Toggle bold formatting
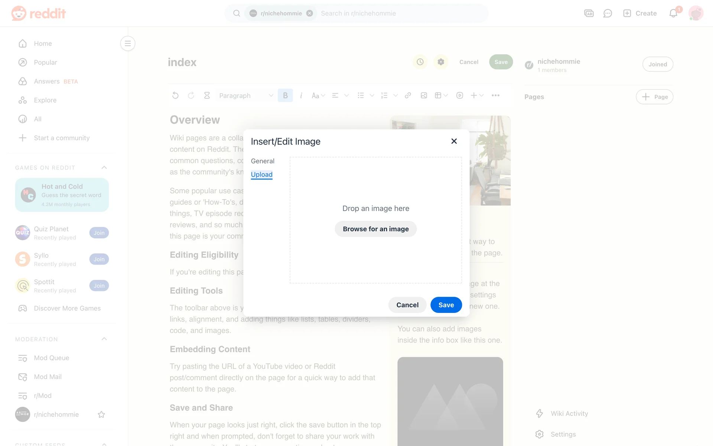This screenshot has width=713, height=446. (x=285, y=96)
